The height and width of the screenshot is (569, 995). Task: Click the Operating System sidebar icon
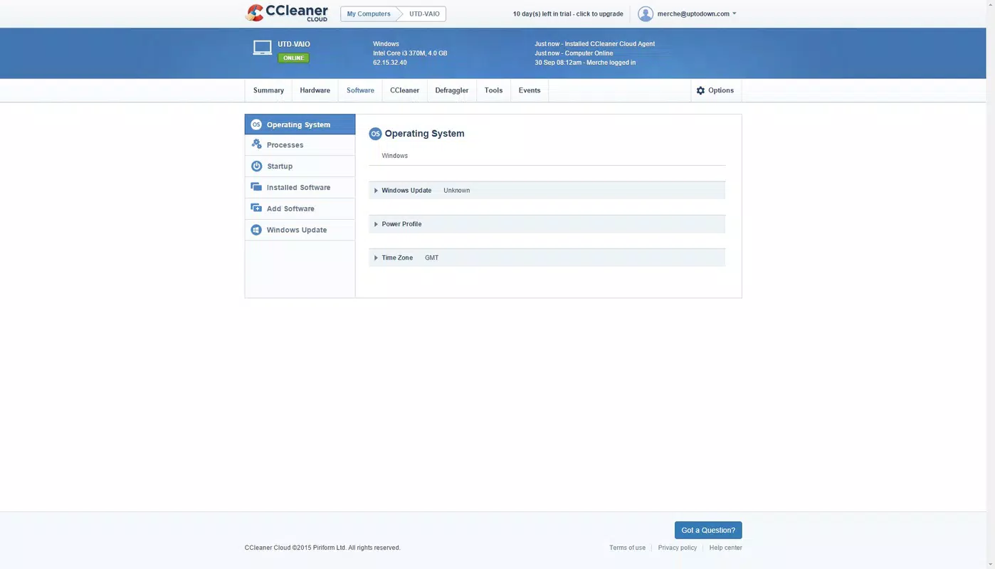coord(256,124)
